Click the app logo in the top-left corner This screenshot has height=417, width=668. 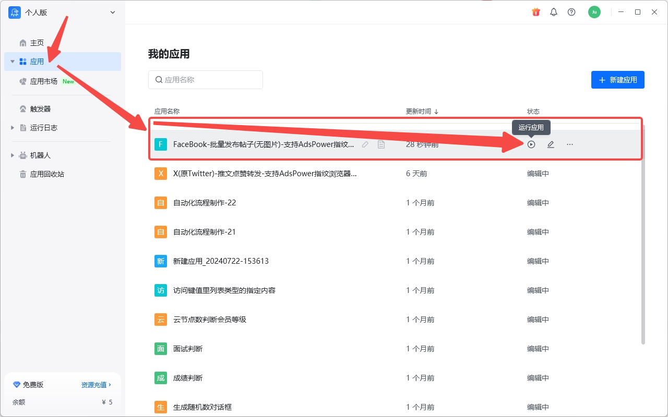click(15, 13)
